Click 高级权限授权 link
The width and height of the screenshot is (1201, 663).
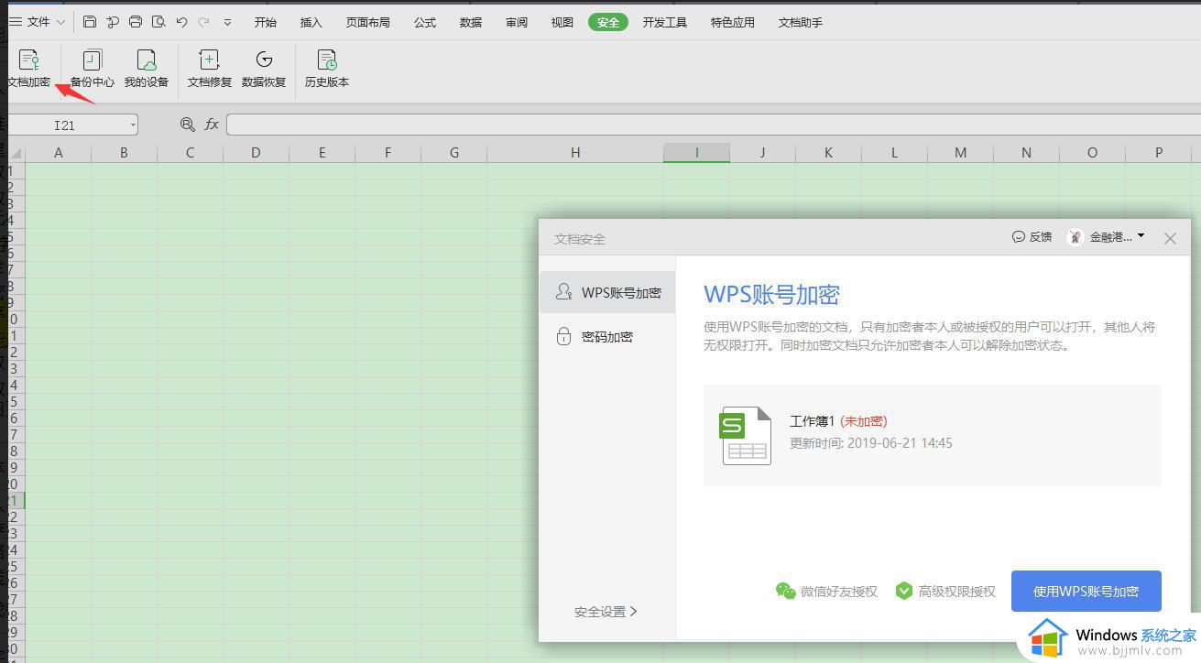pyautogui.click(x=945, y=592)
